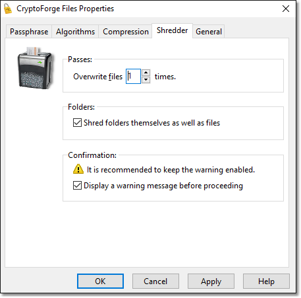Click the CryptoForge padlock title icon

tap(8, 9)
